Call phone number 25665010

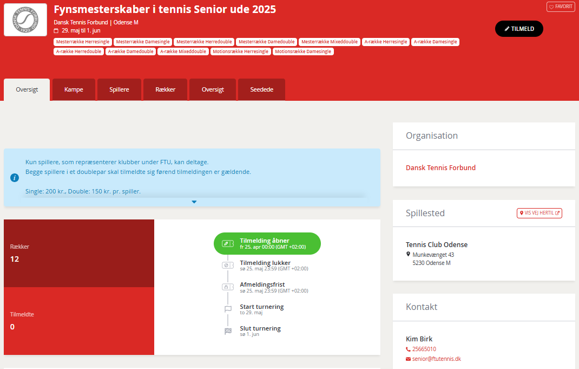pyautogui.click(x=424, y=349)
